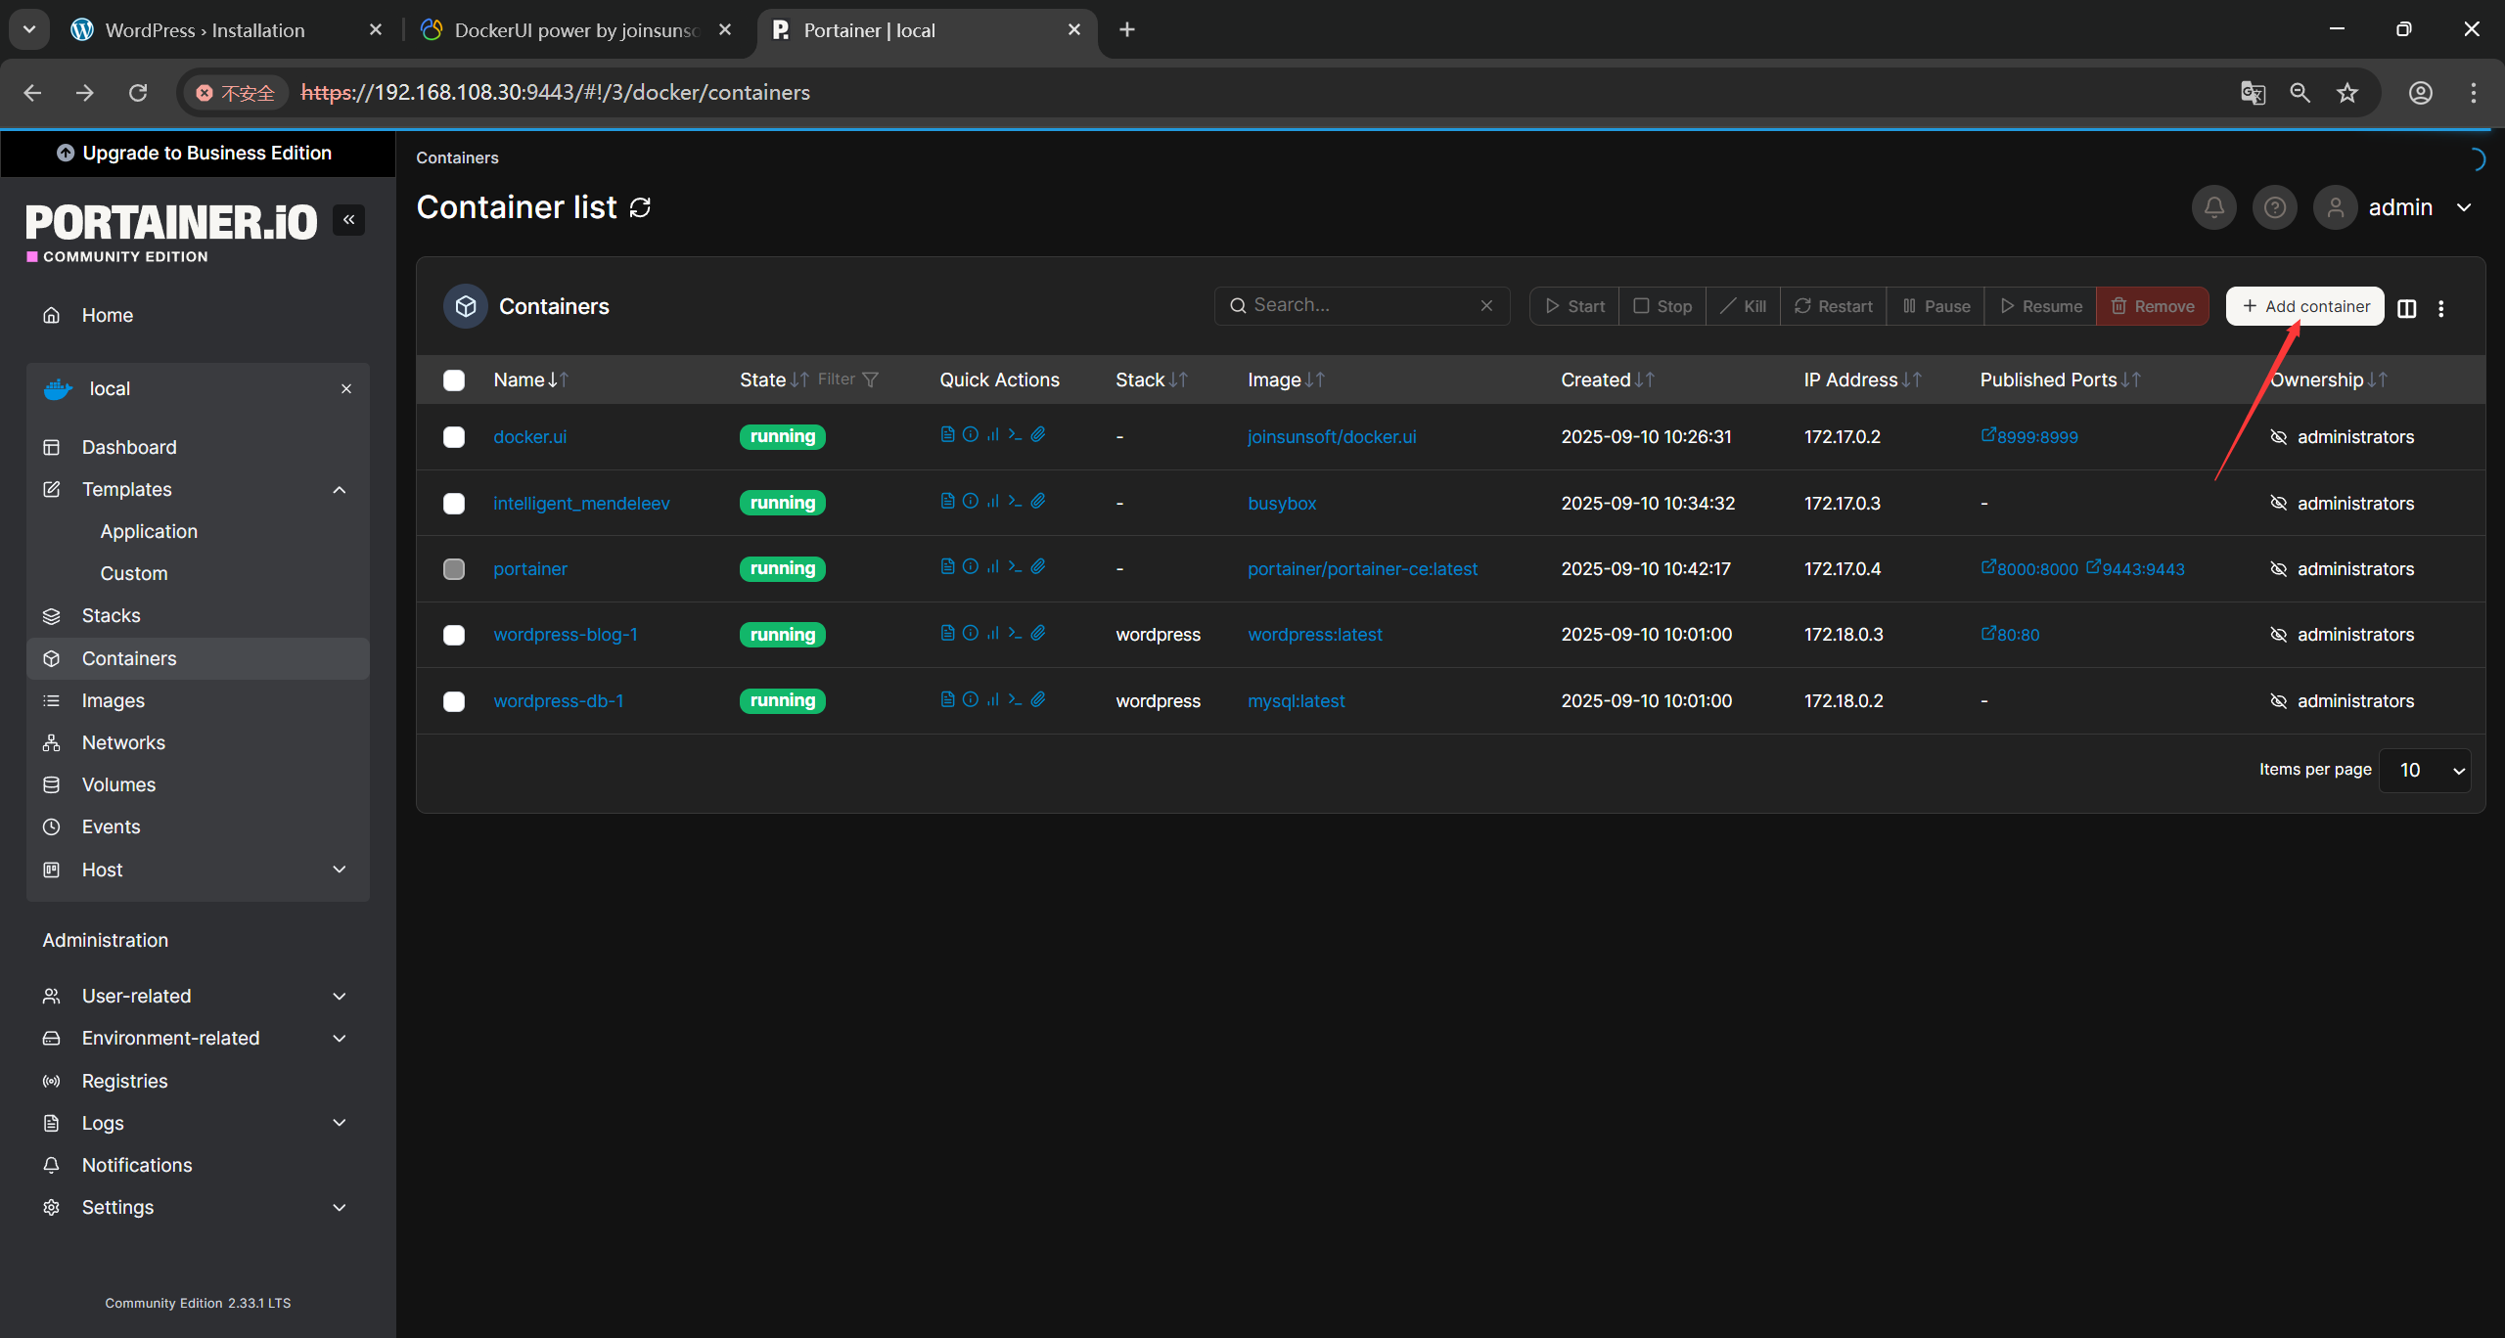Check the wordpress-blog-1 container checkbox
Viewport: 2505px width, 1338px height.
tap(454, 635)
